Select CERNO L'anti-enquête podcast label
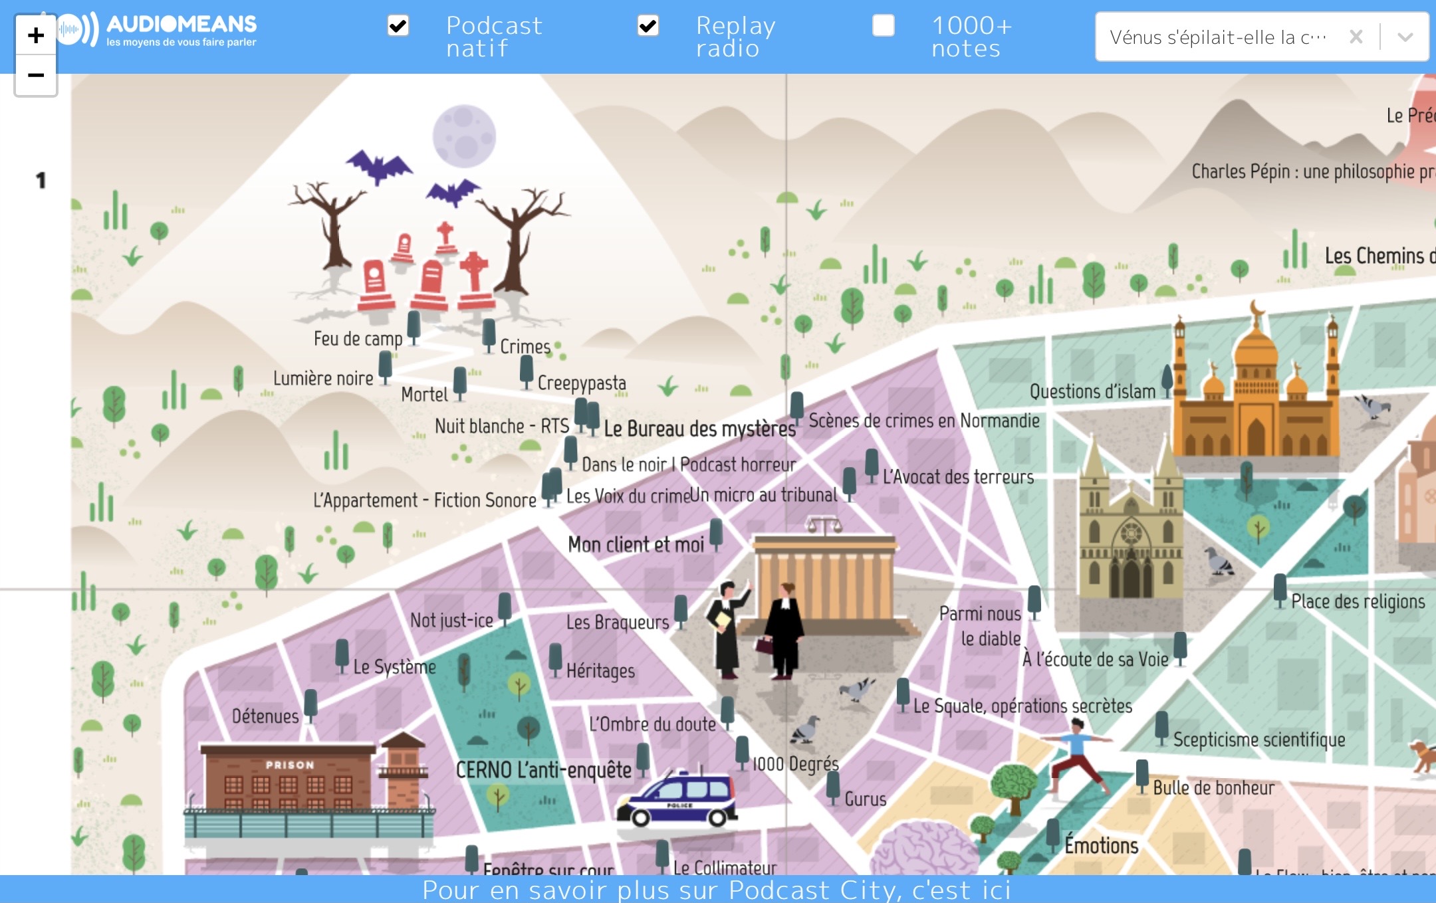This screenshot has width=1436, height=903. point(543,770)
